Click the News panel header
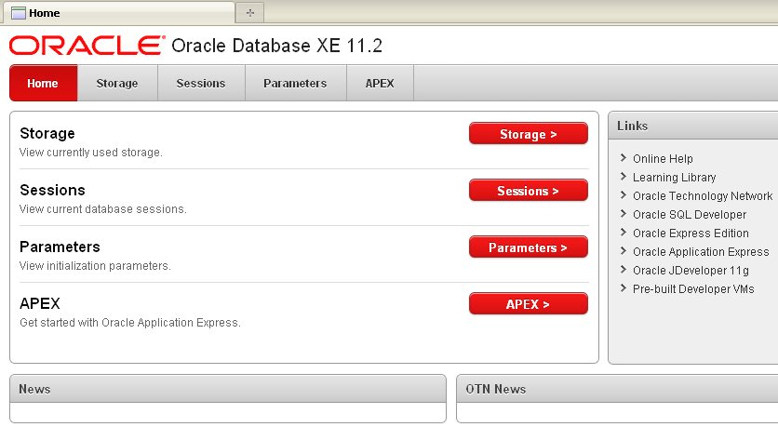This screenshot has height=427, width=778. pyautogui.click(x=228, y=389)
